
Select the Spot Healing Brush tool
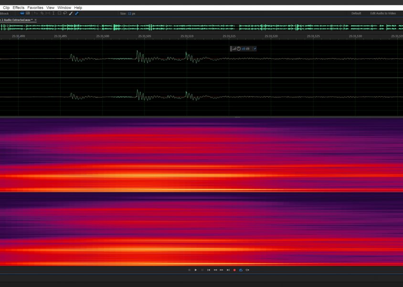coord(77,13)
